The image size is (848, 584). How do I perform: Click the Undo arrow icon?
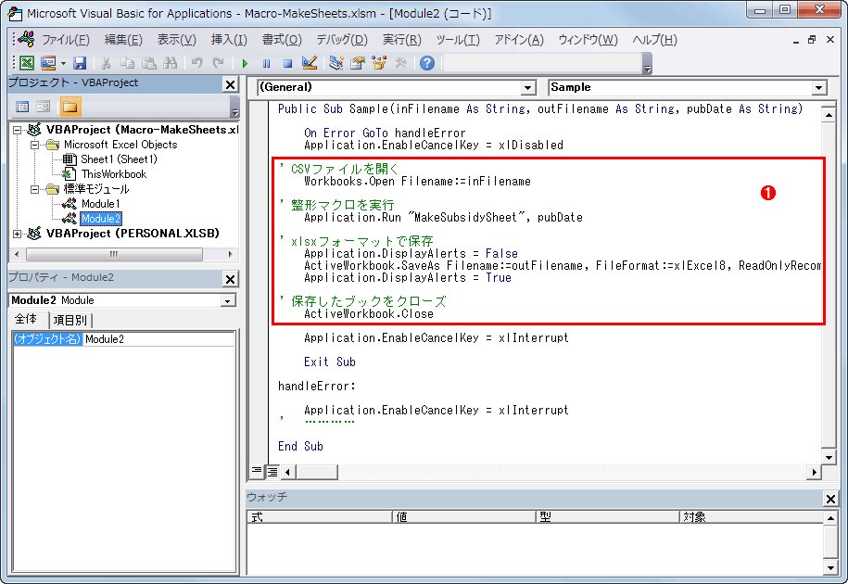tap(196, 63)
